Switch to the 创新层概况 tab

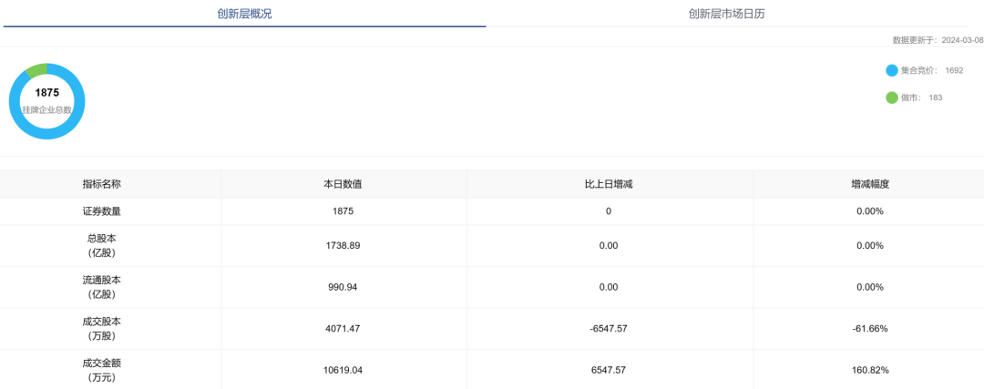(244, 14)
